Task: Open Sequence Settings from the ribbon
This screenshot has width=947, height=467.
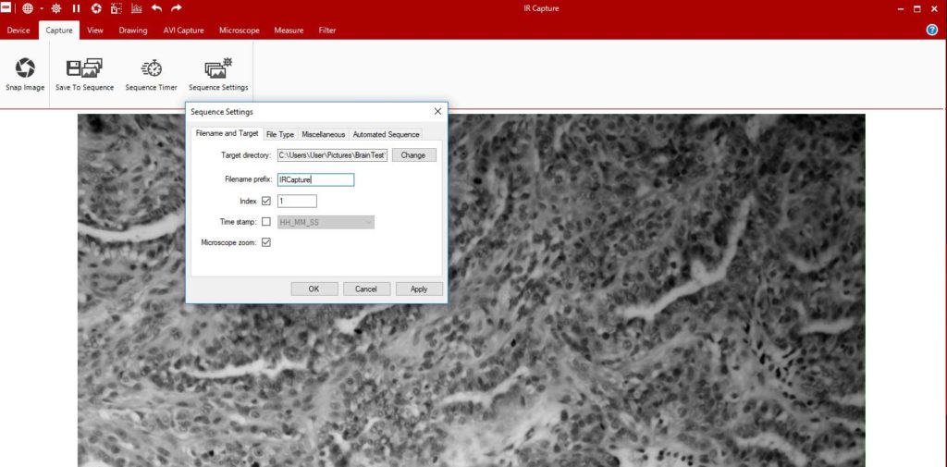Action: click(218, 68)
